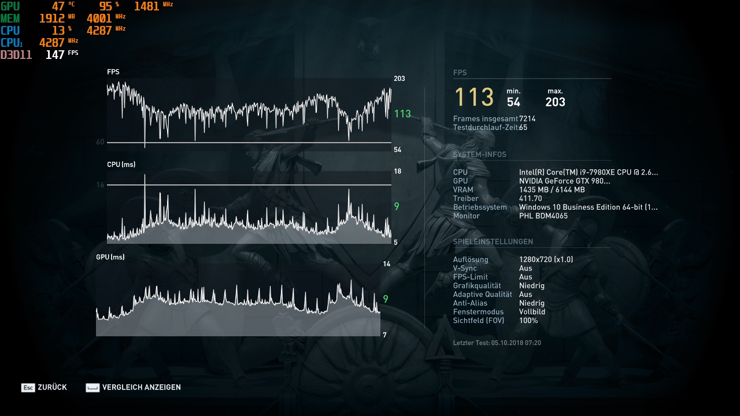The image size is (740, 416).
Task: Select the Windows 10 Business Edition entry
Action: 589,207
